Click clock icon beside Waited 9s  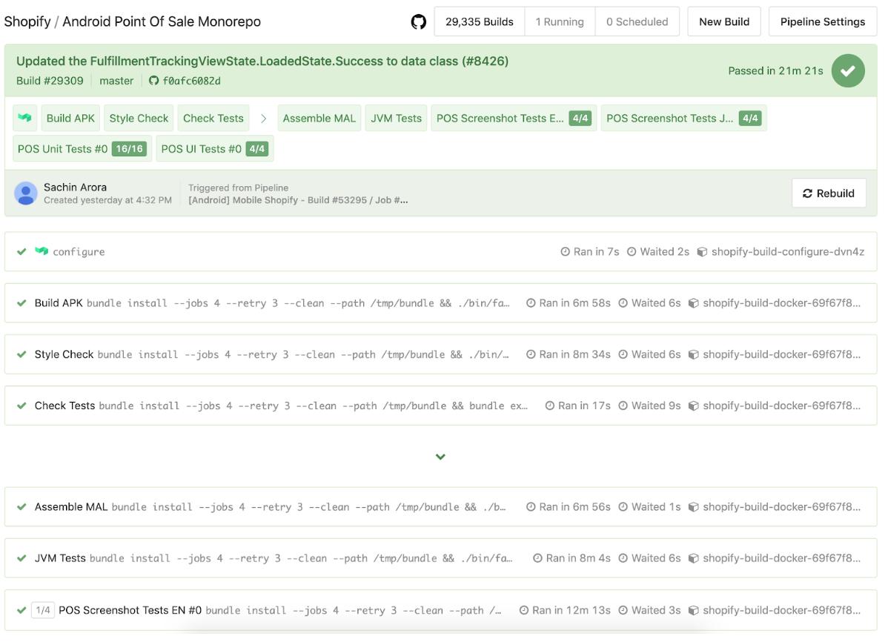(x=623, y=406)
